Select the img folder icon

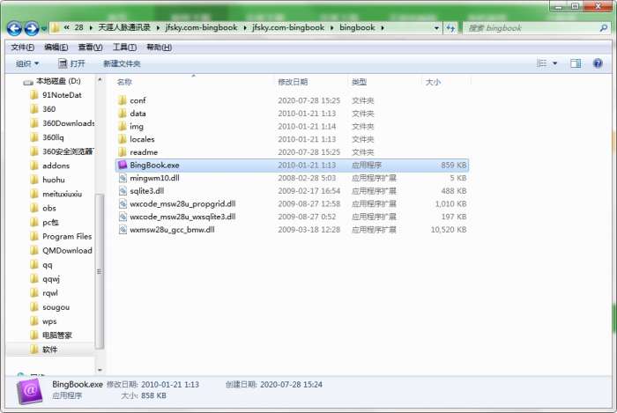[x=123, y=126]
